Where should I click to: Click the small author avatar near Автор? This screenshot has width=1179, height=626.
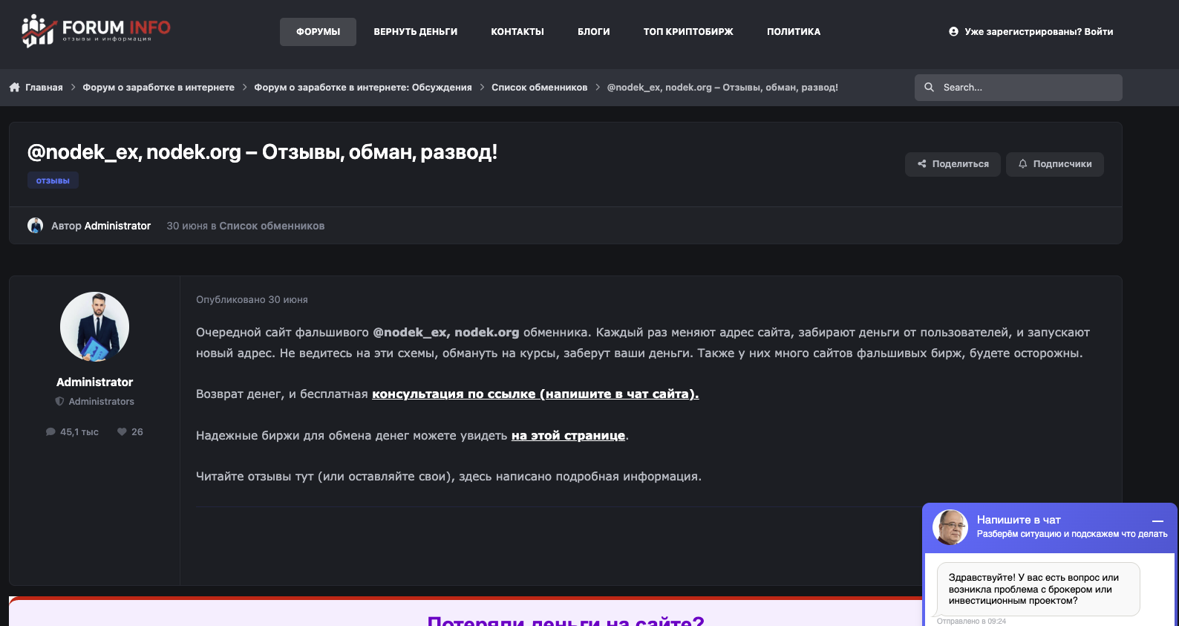tap(35, 226)
